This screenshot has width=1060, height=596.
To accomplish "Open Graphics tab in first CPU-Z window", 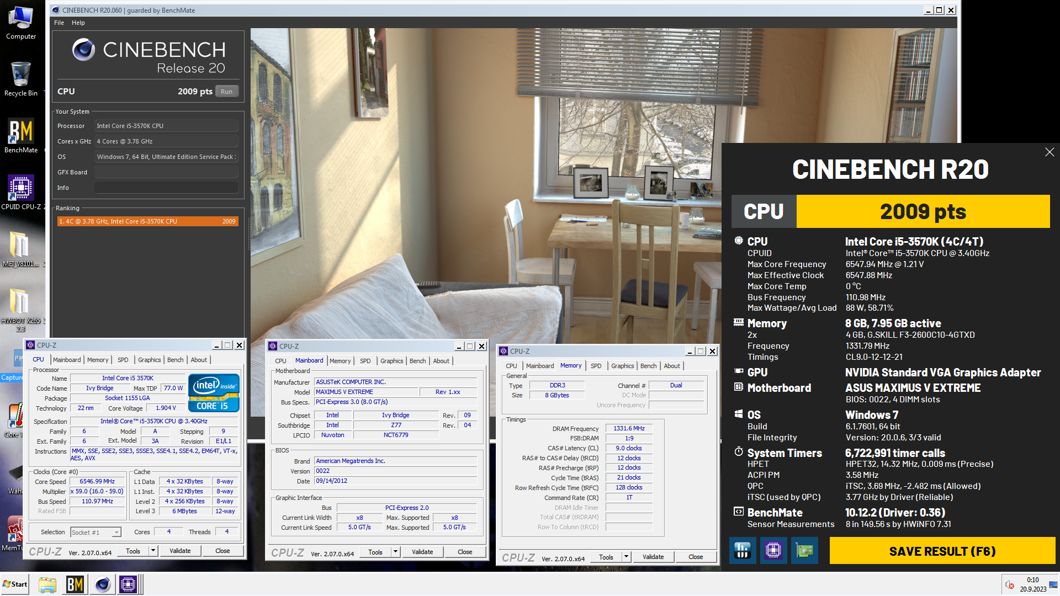I will [x=150, y=360].
